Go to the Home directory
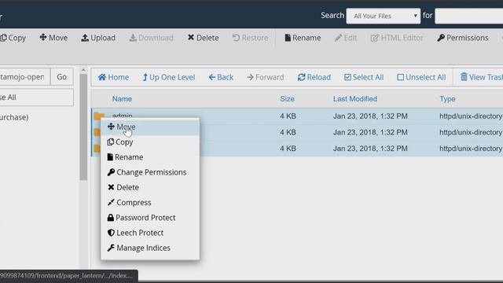The image size is (503, 283). [113, 77]
